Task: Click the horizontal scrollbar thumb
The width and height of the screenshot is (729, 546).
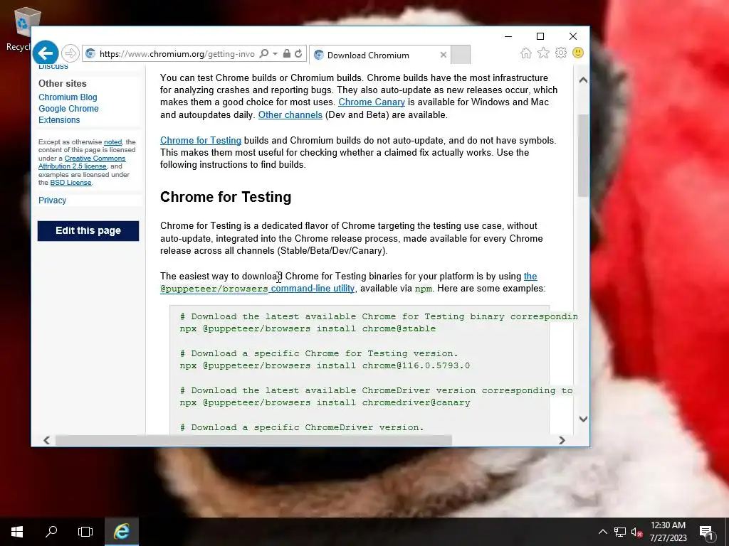Action: click(253, 440)
